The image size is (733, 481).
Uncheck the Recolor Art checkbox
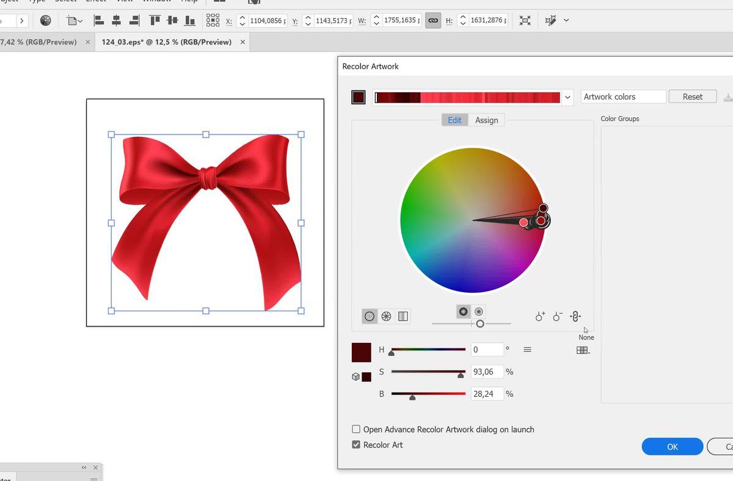(x=356, y=445)
